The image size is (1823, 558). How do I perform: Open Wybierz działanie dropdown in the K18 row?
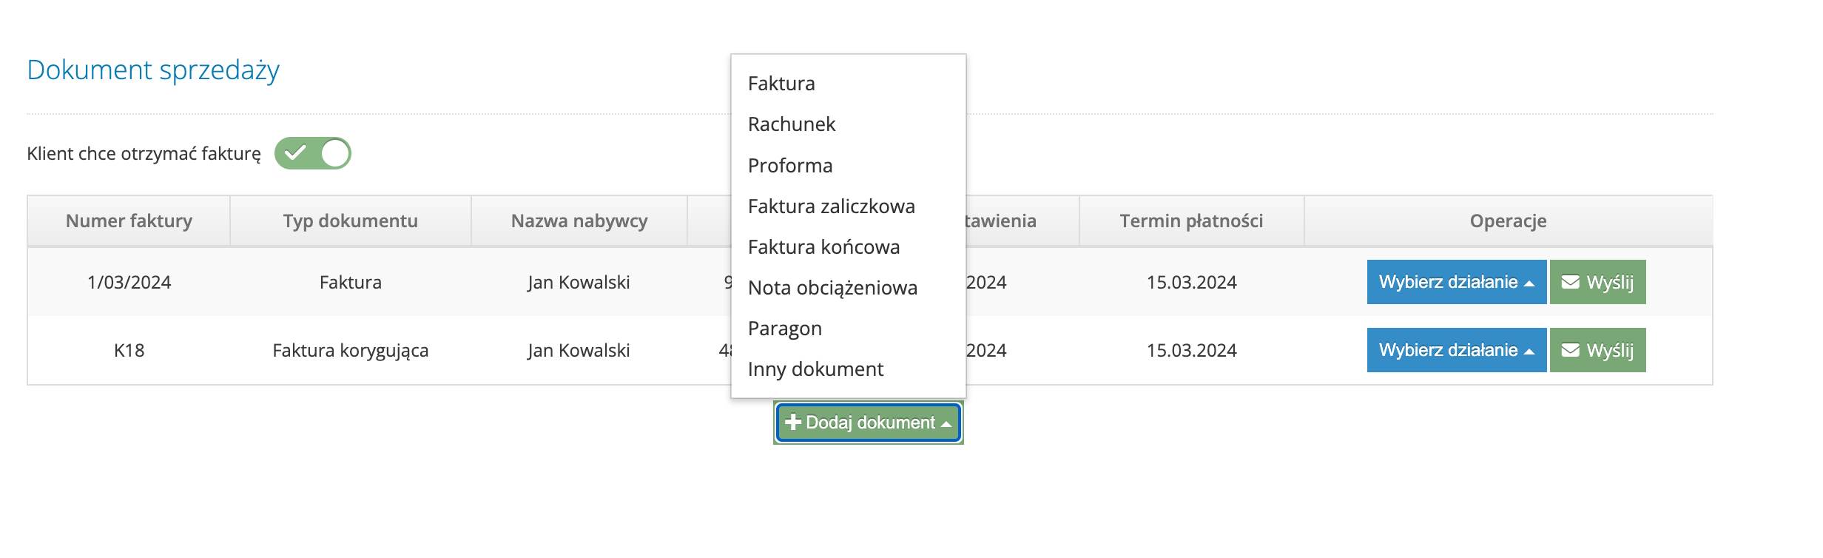click(x=1456, y=350)
